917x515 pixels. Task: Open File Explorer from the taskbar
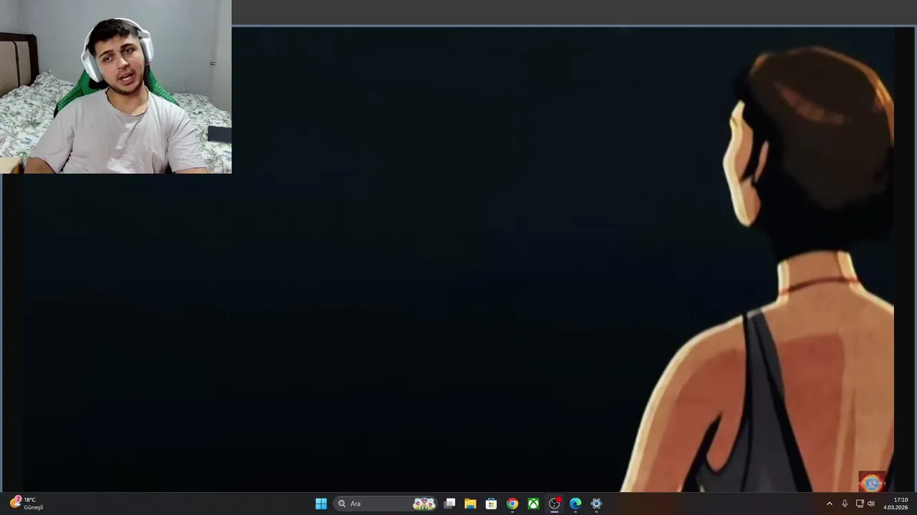470,504
